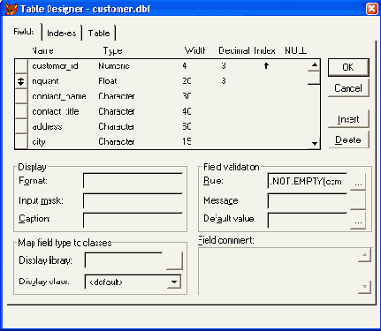
Task: Click width value 40 for contact_title
Action: 187,111
